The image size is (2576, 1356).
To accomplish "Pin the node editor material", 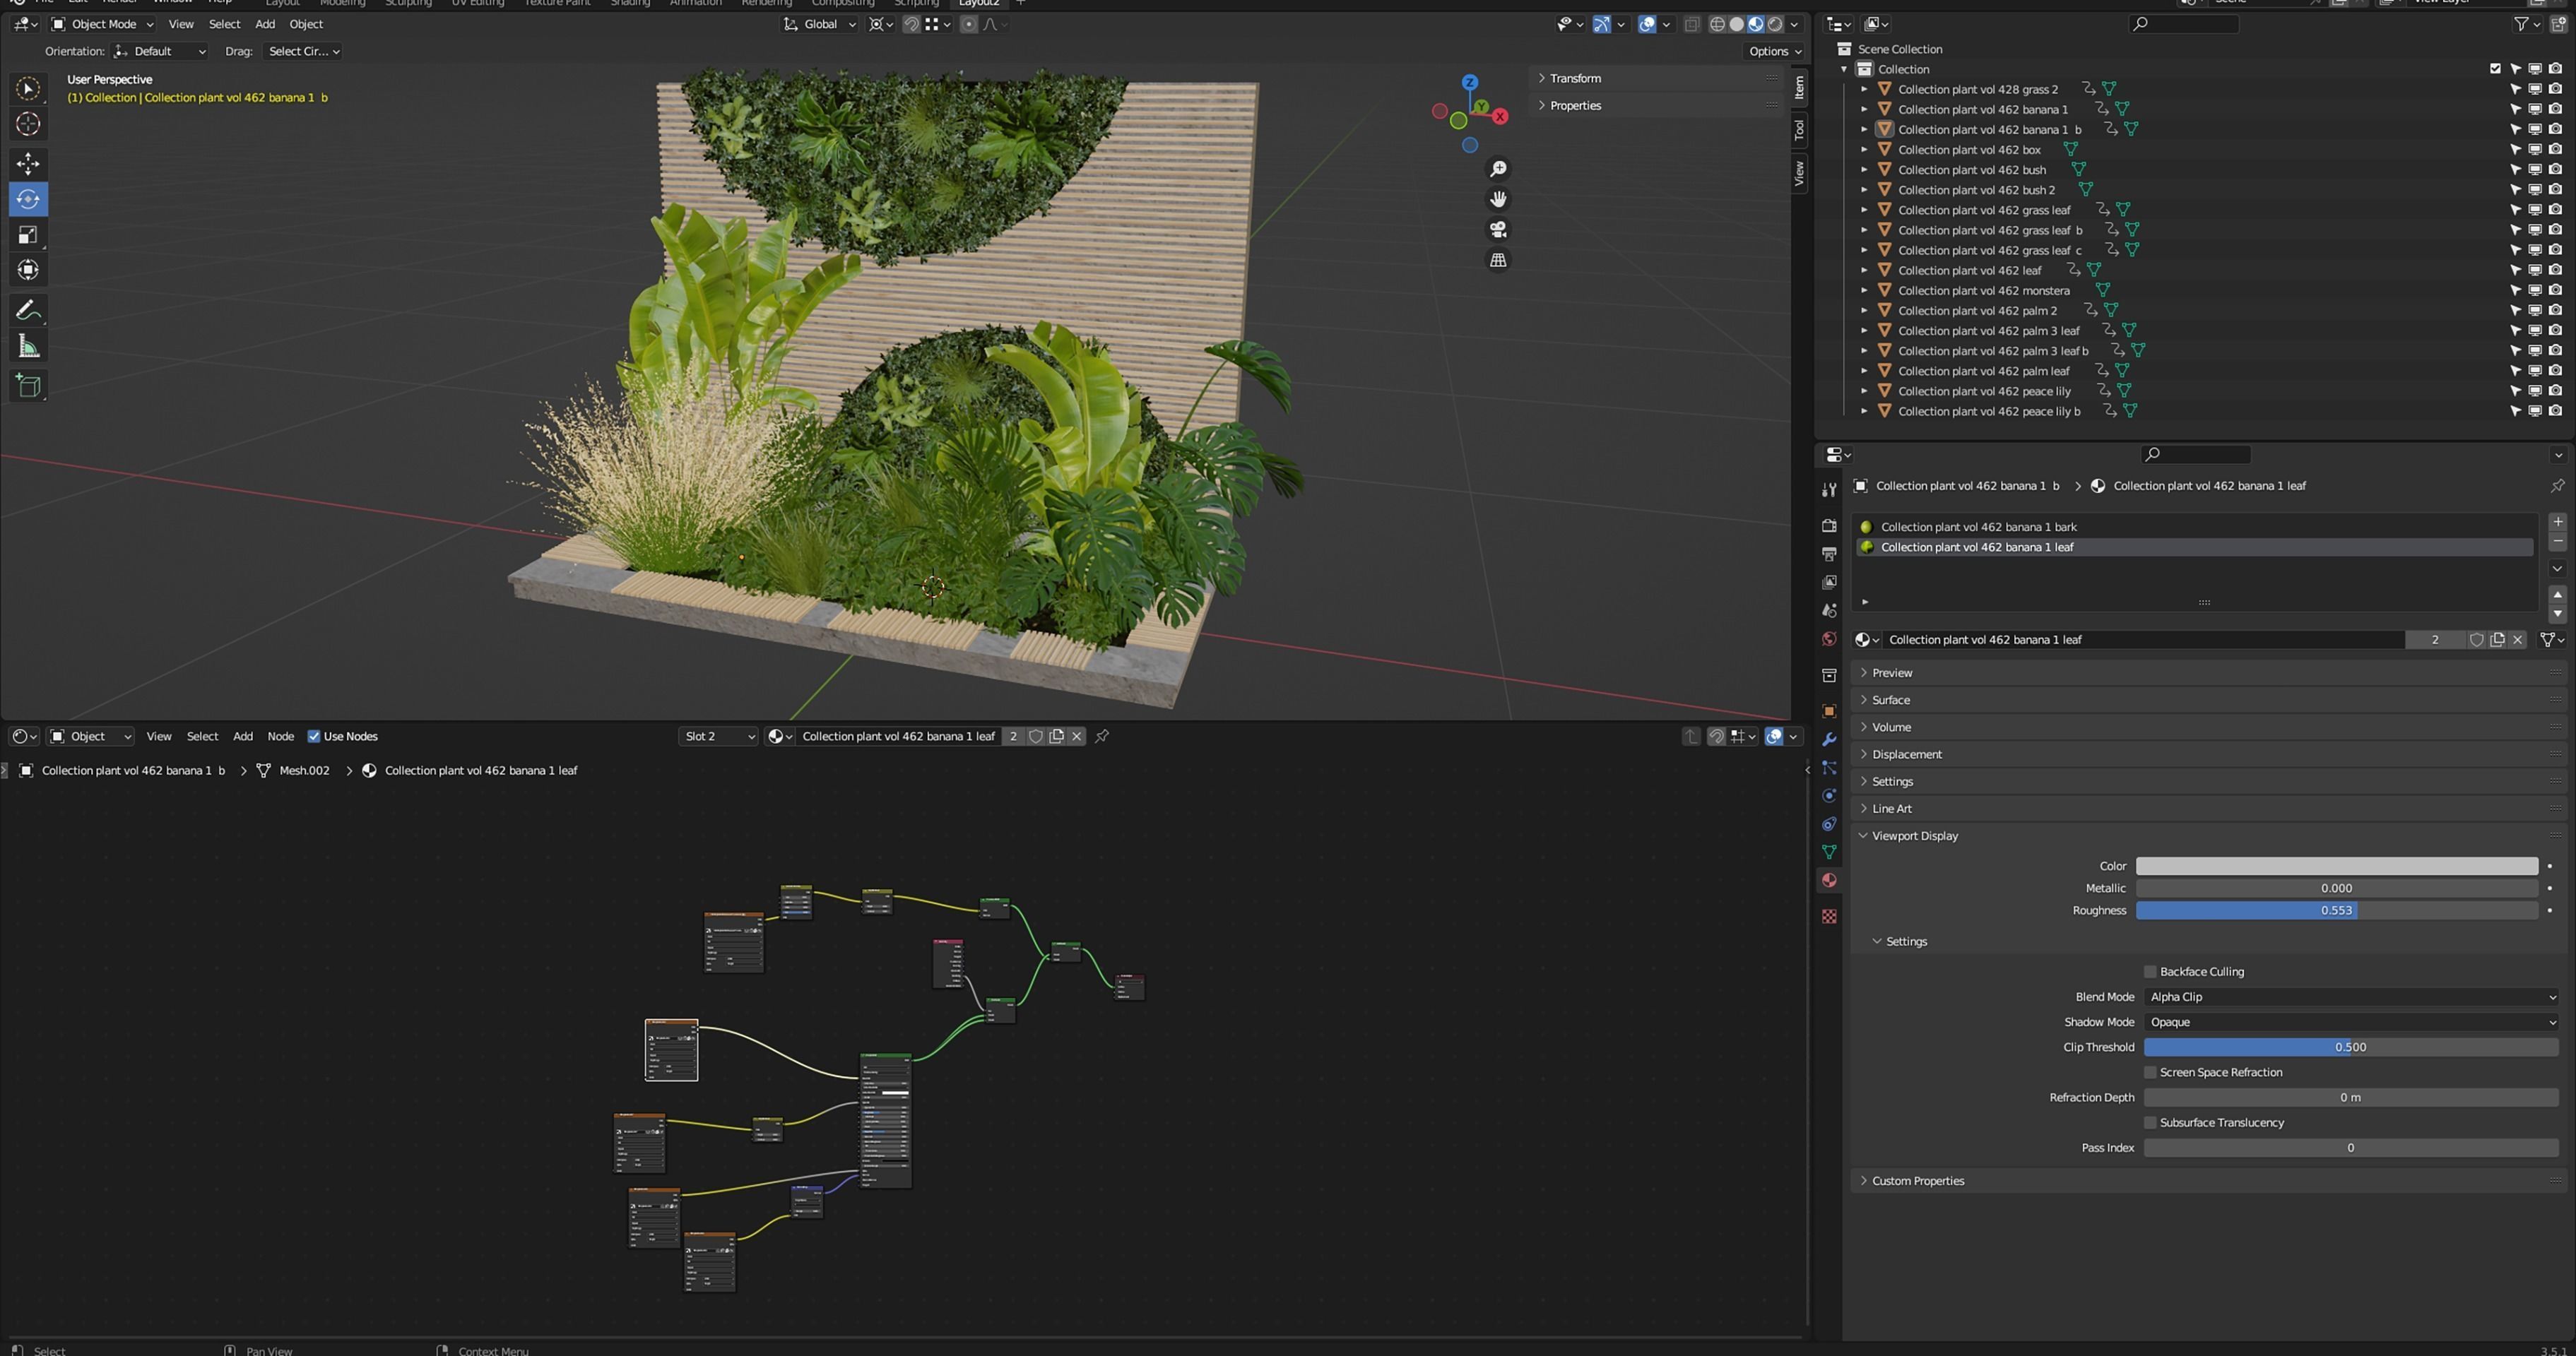I will coord(1102,737).
